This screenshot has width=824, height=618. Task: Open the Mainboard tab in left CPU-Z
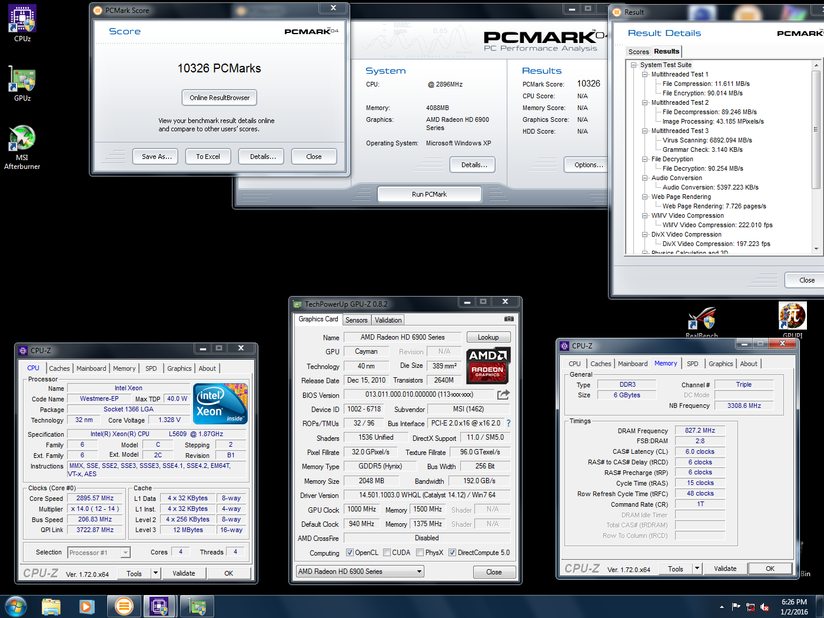tap(91, 368)
